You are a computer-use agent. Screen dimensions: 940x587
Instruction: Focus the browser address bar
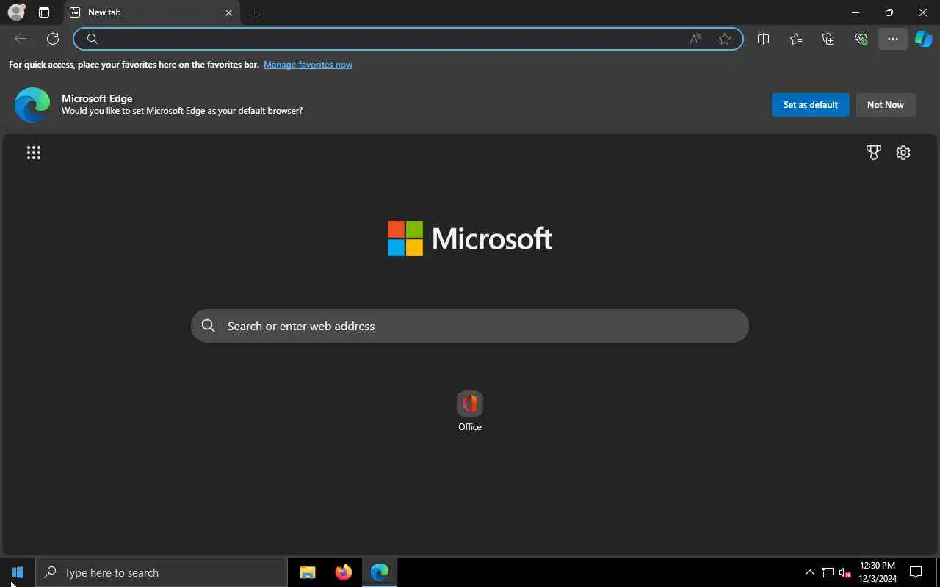408,39
